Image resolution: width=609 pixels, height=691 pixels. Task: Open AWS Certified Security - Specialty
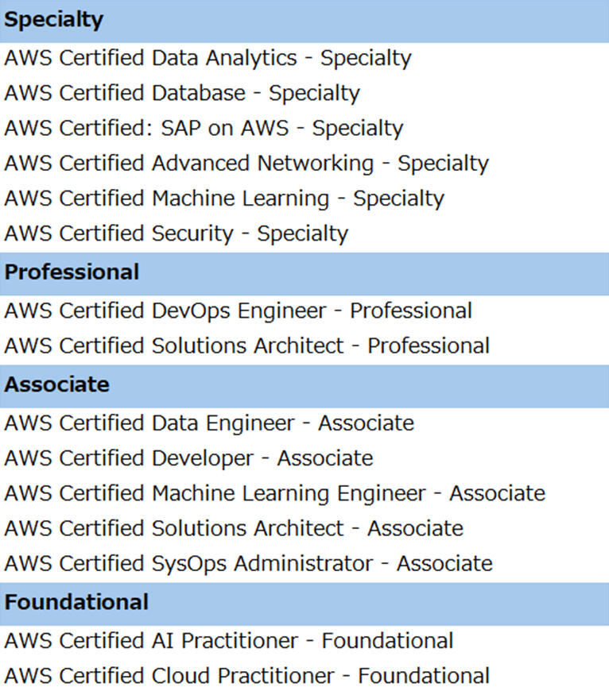(176, 234)
